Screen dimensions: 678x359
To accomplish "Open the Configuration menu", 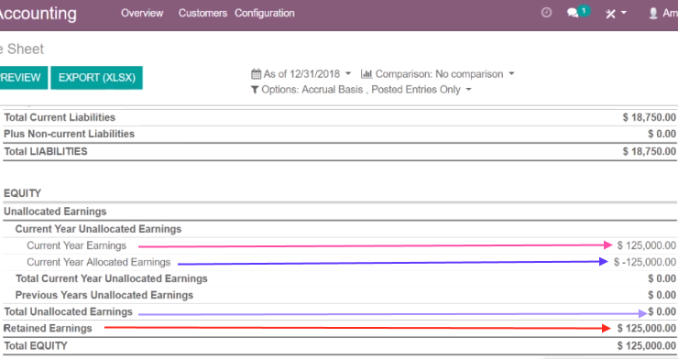I will [265, 13].
